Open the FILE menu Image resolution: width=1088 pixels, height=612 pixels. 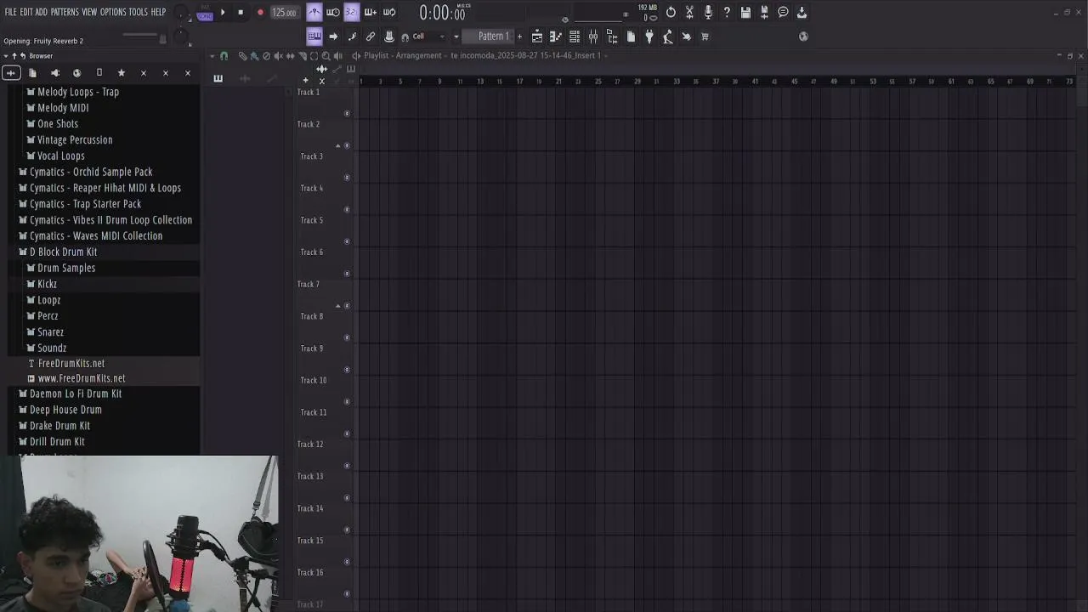click(10, 12)
